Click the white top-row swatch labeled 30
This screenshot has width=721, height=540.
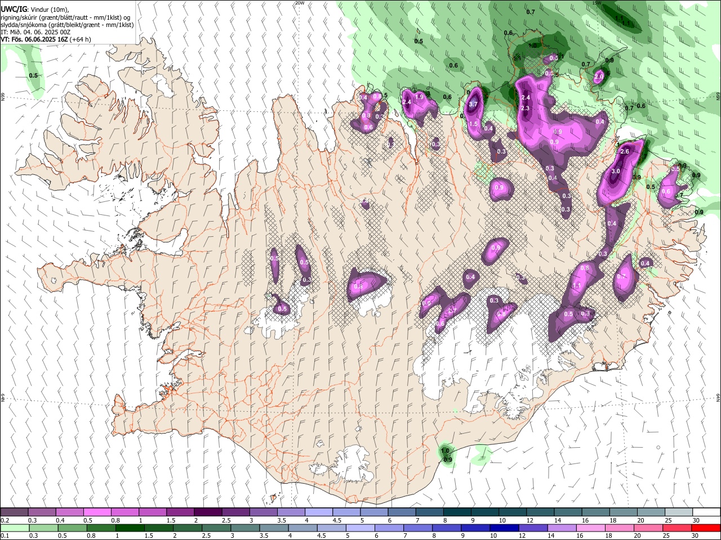click(x=706, y=512)
